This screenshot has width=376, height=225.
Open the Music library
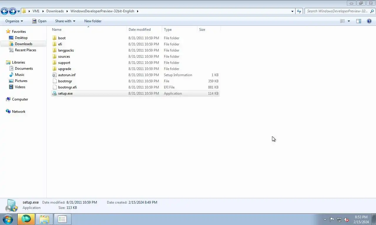point(19,75)
